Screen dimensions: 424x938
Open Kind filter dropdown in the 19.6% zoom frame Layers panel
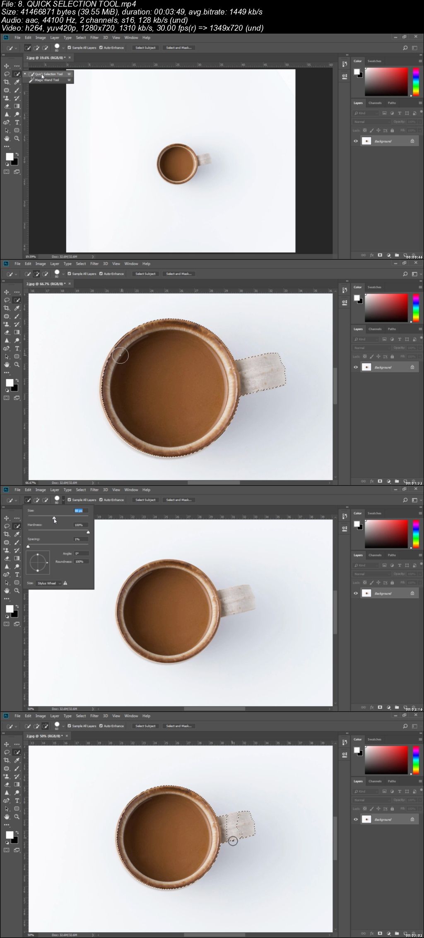(x=366, y=113)
